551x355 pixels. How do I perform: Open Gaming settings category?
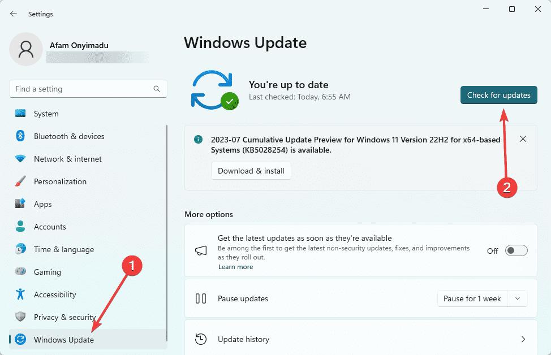click(x=88, y=272)
